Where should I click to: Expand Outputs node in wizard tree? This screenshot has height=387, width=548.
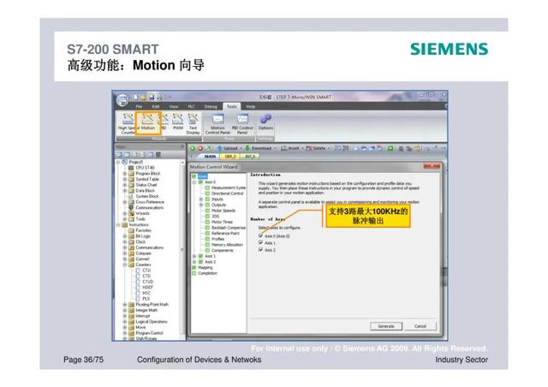click(x=201, y=205)
